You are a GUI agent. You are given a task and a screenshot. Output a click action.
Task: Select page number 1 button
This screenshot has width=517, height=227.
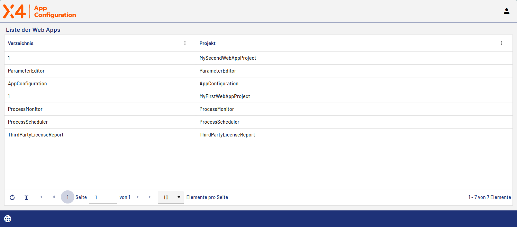pos(67,197)
